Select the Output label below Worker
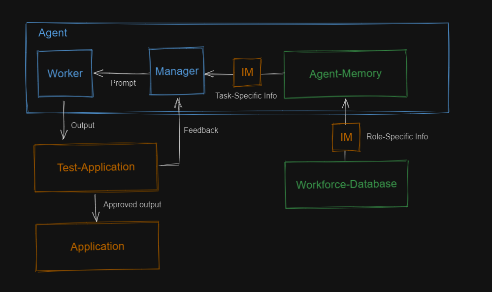 [82, 126]
